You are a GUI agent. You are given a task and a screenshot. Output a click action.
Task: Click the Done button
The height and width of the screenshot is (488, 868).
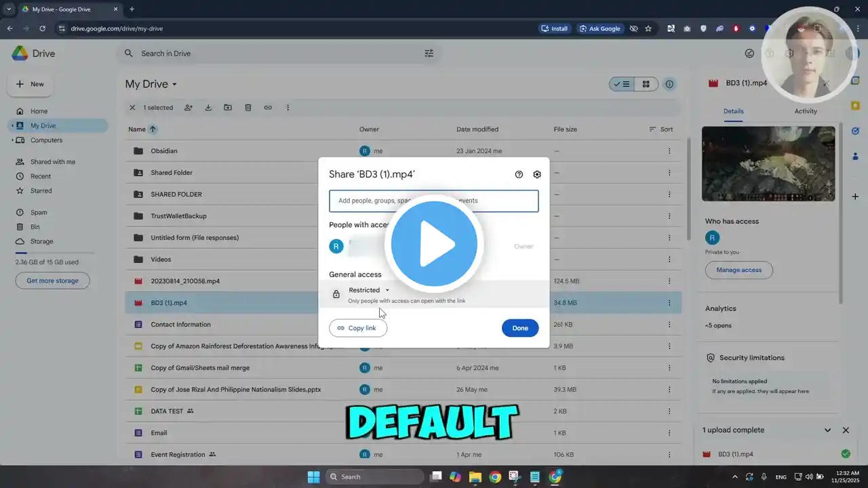coord(520,328)
